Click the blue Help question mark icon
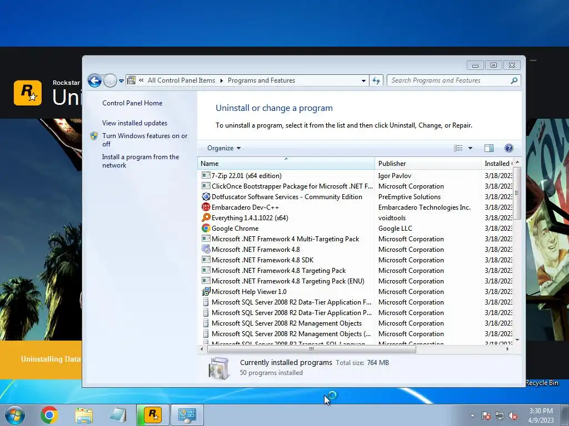This screenshot has width=569, height=426. (x=509, y=148)
